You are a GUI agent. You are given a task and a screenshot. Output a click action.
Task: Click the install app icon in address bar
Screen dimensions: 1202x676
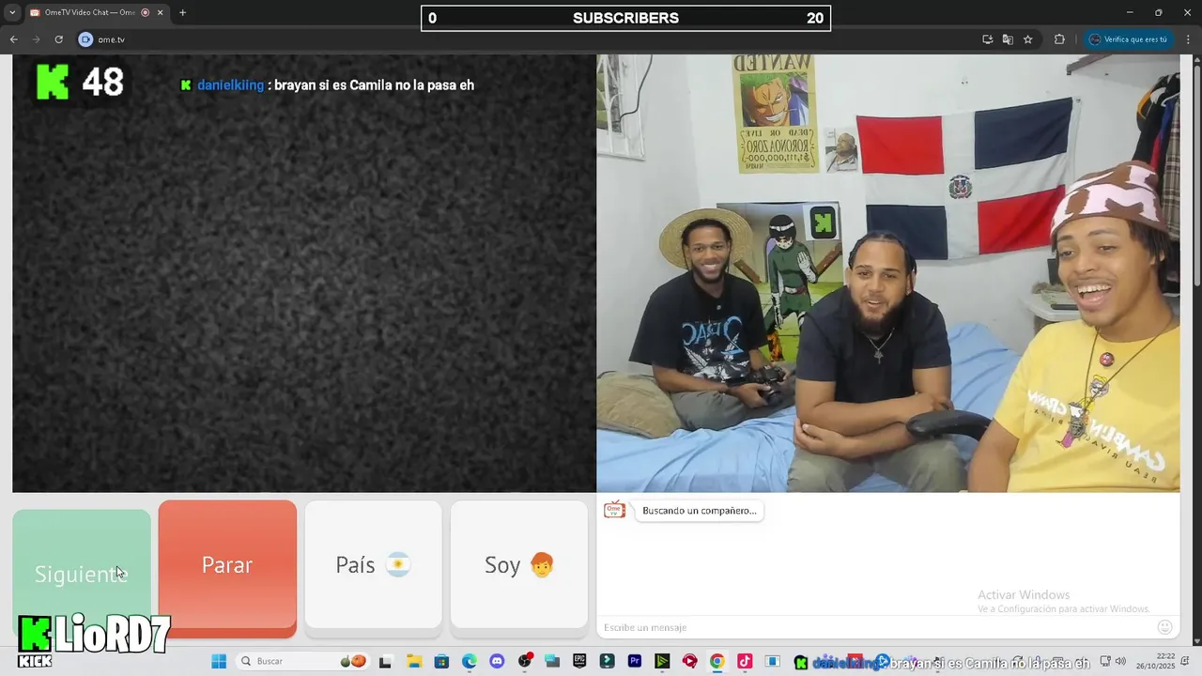click(x=987, y=39)
